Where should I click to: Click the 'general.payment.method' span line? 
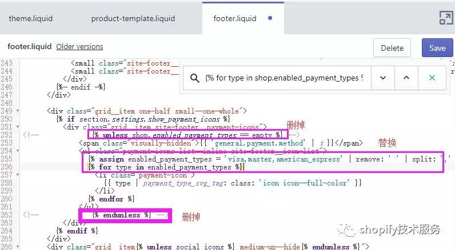(221, 143)
